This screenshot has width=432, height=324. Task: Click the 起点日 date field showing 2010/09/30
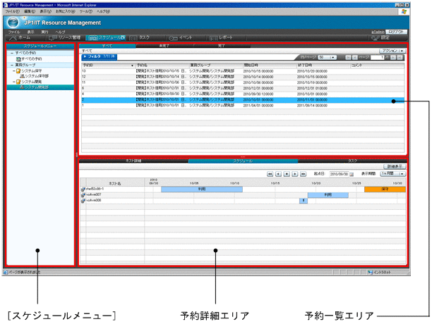pos(339,174)
